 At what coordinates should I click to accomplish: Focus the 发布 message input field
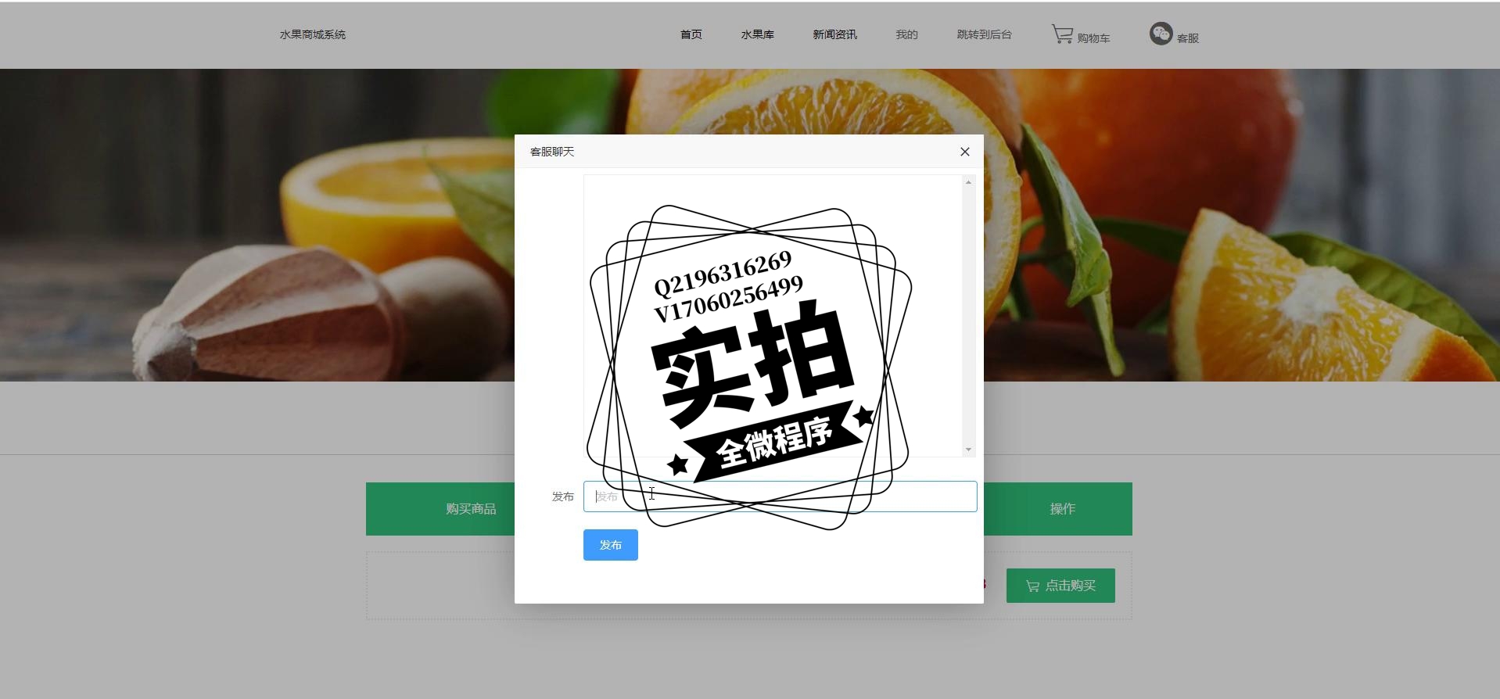pyautogui.click(x=780, y=496)
